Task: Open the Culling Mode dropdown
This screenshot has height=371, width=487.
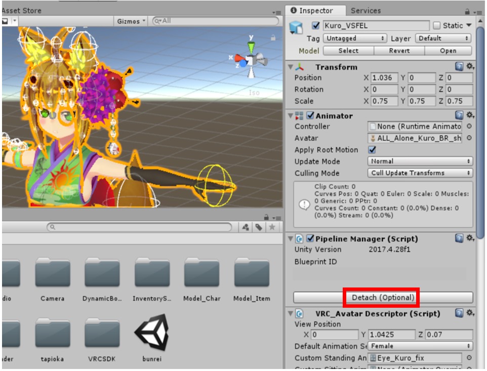Action: pyautogui.click(x=420, y=173)
